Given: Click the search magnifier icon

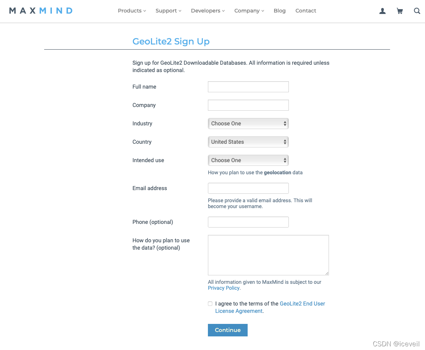Looking at the screenshot, I should coord(417,11).
